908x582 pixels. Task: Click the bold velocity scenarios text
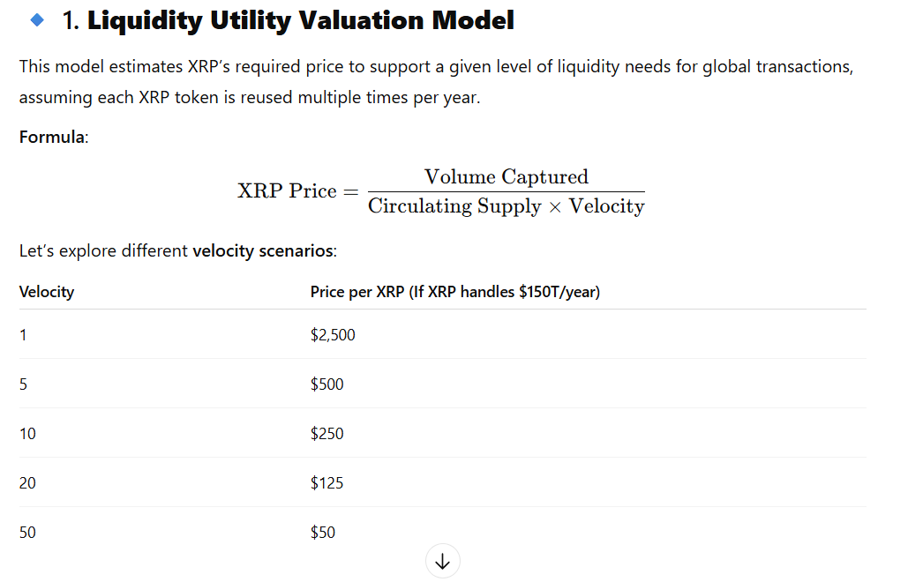(x=263, y=251)
